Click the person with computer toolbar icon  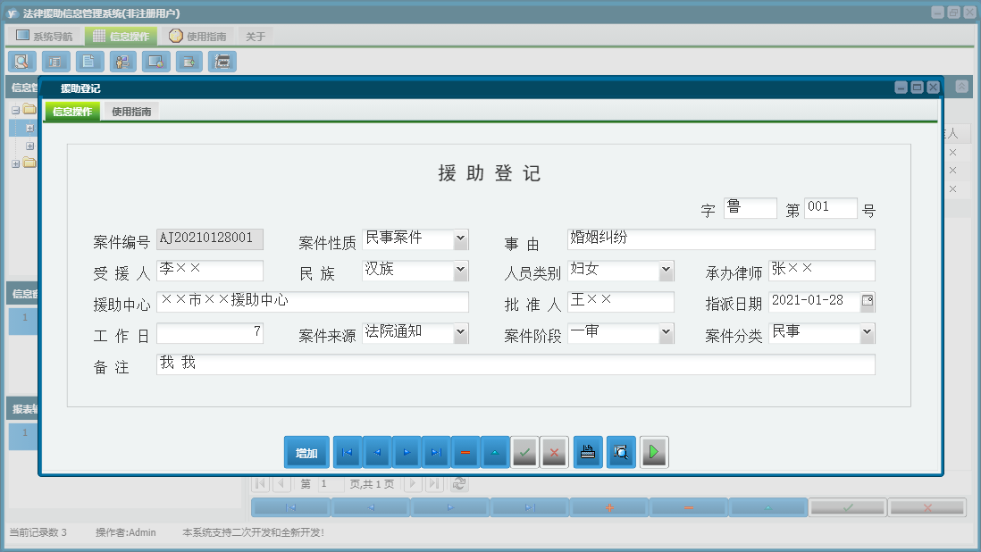coord(122,62)
